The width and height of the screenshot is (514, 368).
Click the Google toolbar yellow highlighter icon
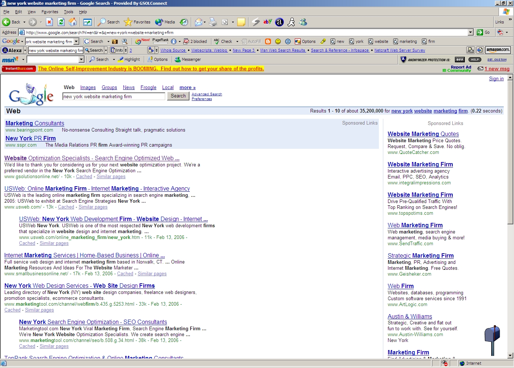point(323,41)
